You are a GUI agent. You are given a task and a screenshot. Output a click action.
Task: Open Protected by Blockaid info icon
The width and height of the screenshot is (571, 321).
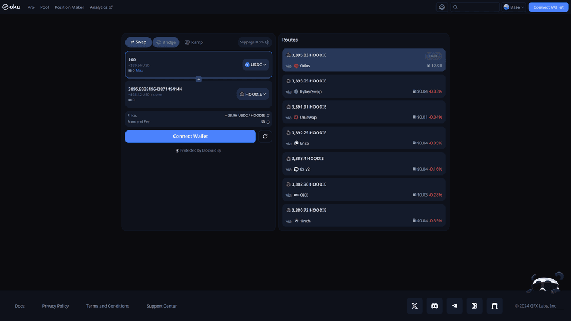coord(219,150)
